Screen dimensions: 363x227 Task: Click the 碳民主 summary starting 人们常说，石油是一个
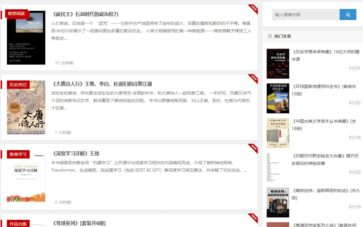click(x=151, y=31)
